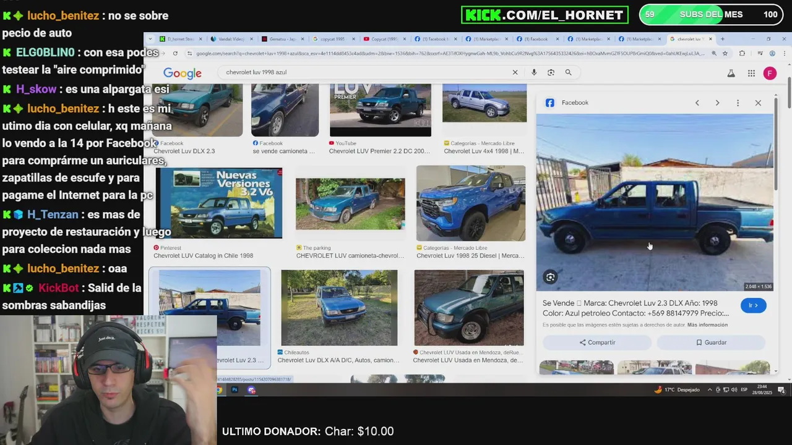Open the Más información link
Screen dimensions: 792x445
click(707, 325)
